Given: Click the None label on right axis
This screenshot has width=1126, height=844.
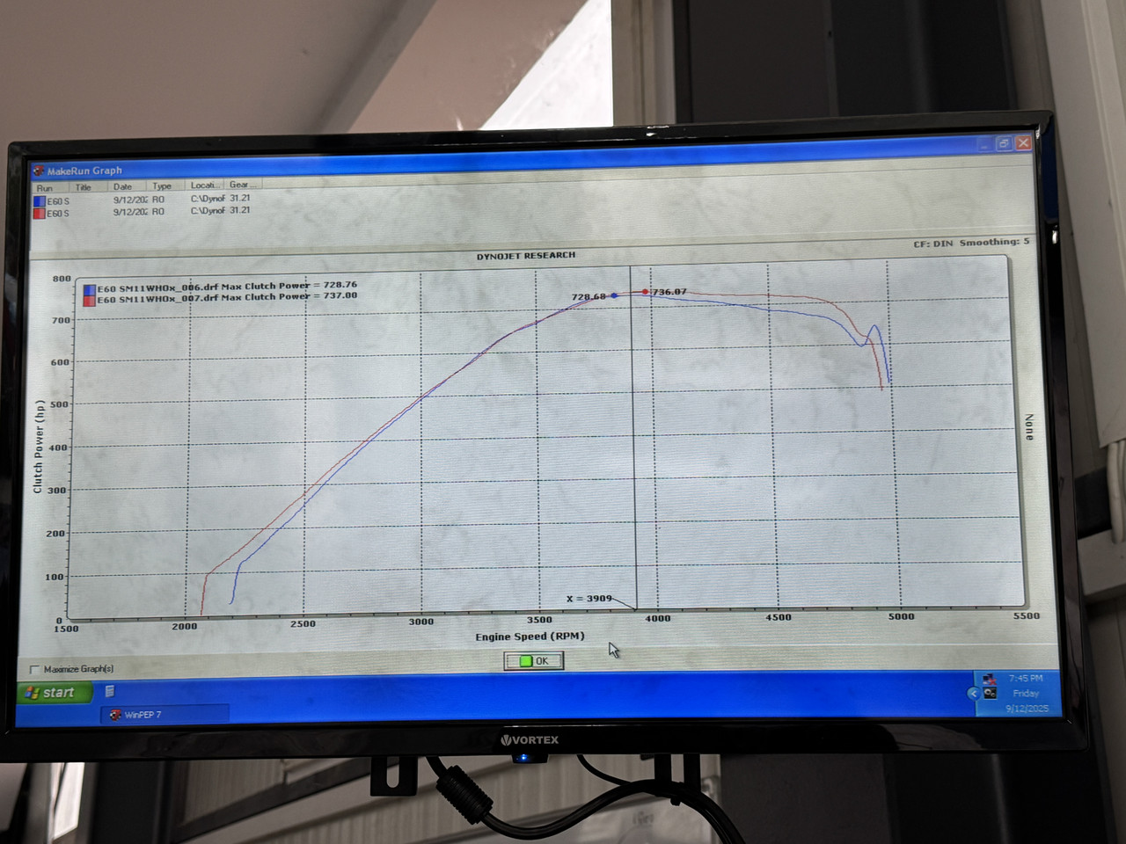Looking at the screenshot, I should tap(1029, 427).
